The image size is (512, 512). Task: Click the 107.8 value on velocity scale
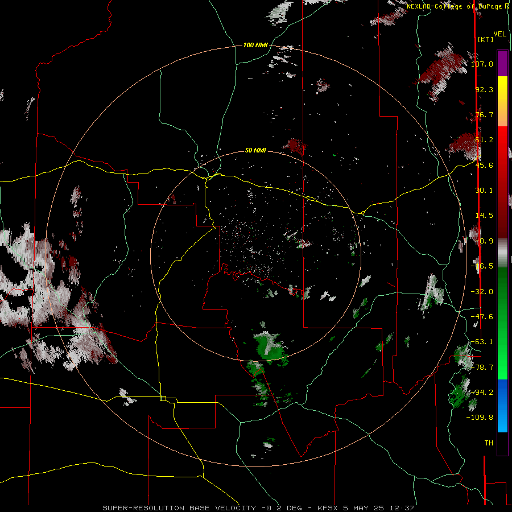[x=482, y=64]
